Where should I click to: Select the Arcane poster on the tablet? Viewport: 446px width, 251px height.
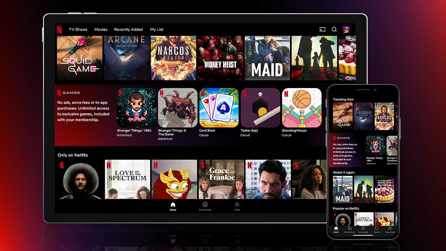[126, 58]
